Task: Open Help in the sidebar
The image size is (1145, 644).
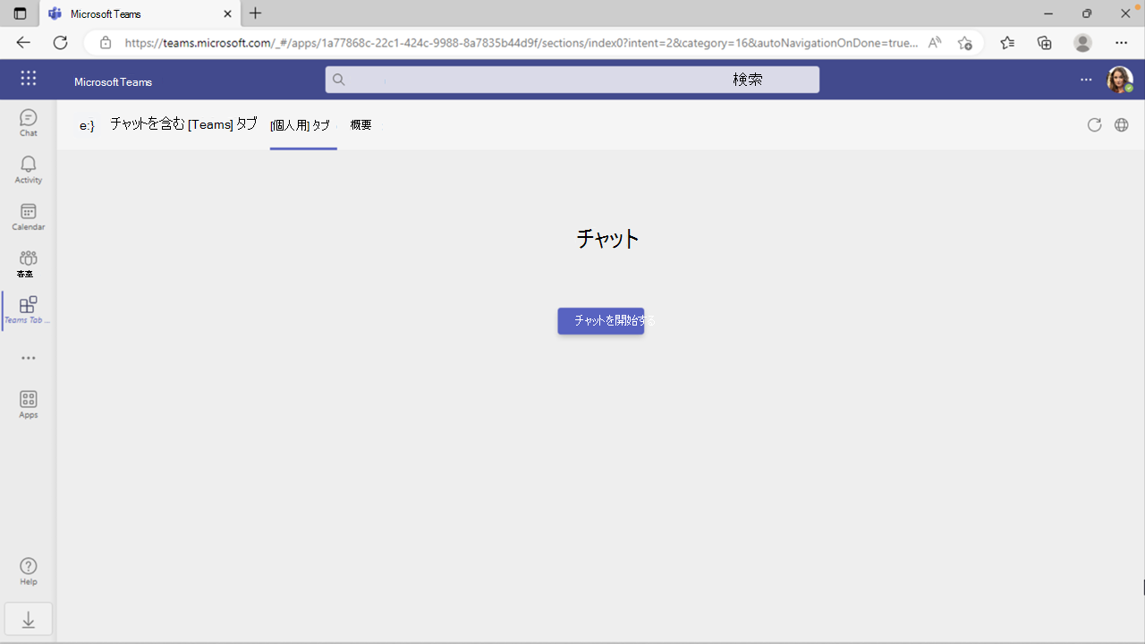Action: (29, 571)
